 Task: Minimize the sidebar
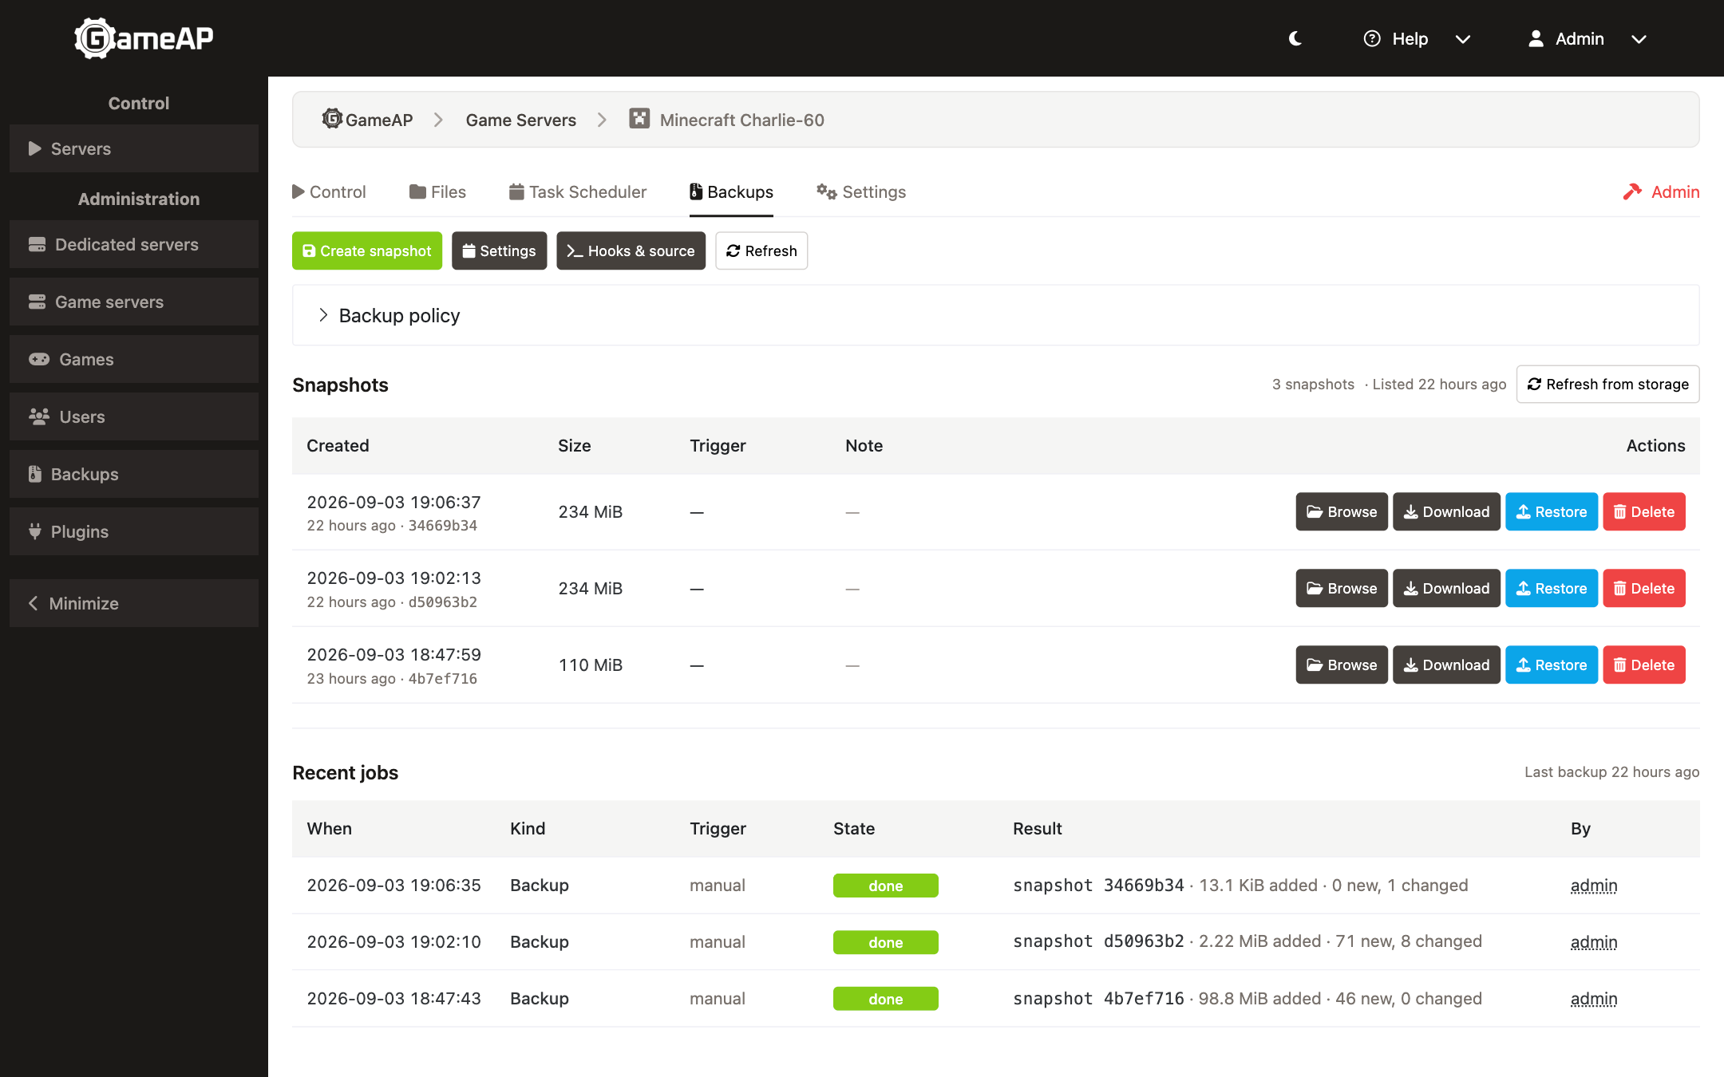pos(134,603)
